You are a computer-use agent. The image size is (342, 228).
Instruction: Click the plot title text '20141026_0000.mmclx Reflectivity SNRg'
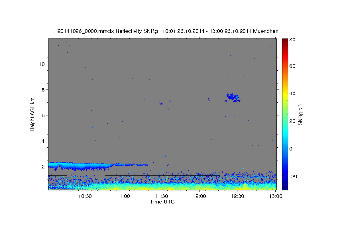tap(108, 31)
